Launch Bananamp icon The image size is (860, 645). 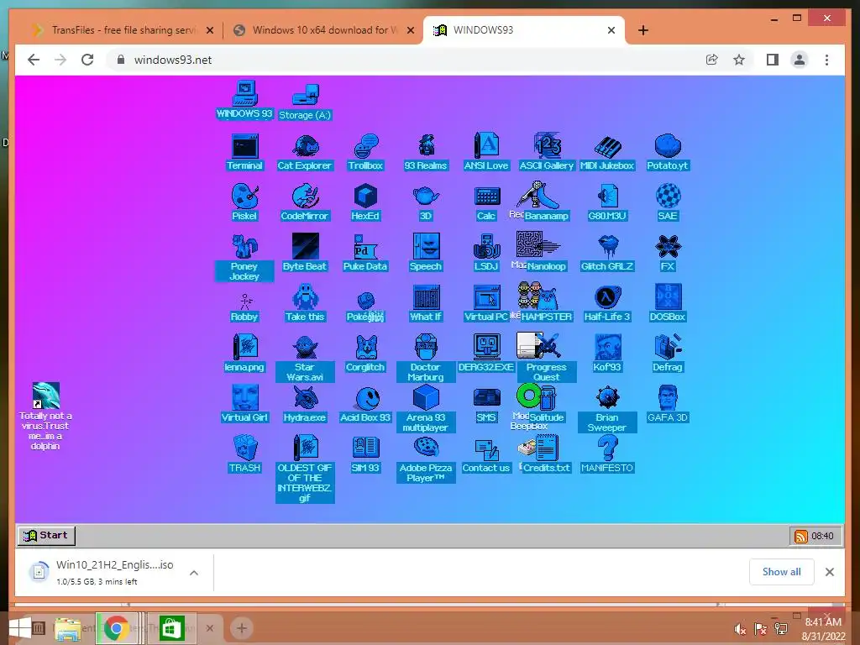tap(547, 202)
